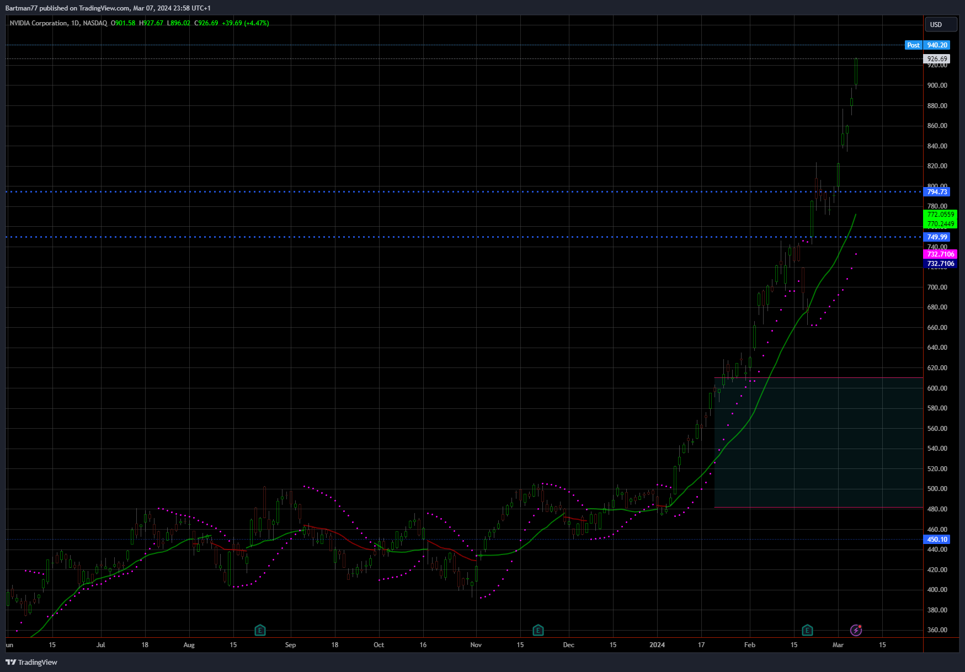Screen dimensions: 965x672
Task: Click the August earnings E marker
Action: pos(260,630)
